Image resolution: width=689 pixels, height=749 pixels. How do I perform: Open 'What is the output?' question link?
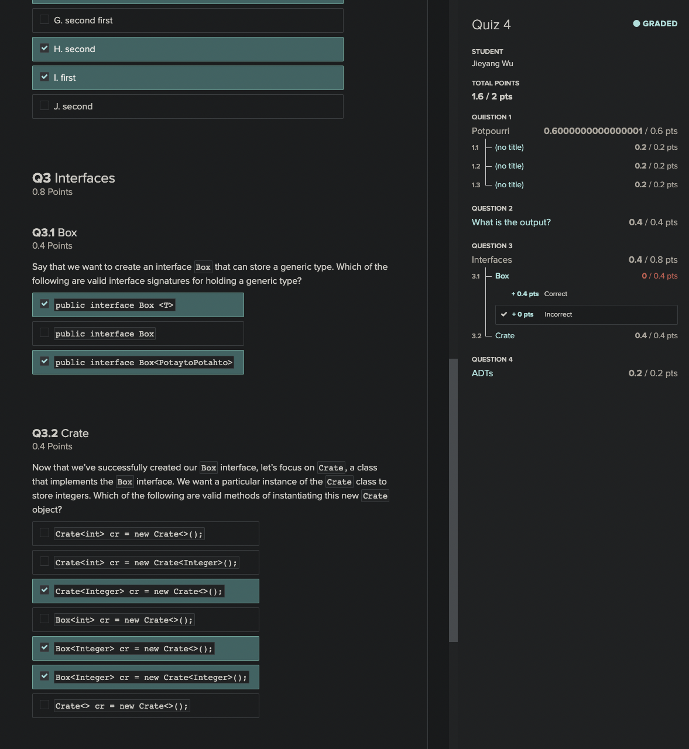tap(511, 222)
